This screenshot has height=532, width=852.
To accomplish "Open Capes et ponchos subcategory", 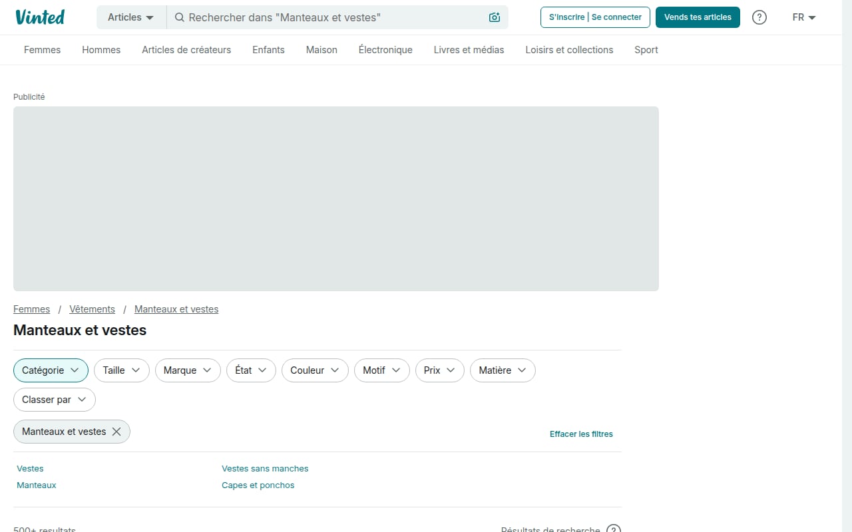I will [x=258, y=485].
